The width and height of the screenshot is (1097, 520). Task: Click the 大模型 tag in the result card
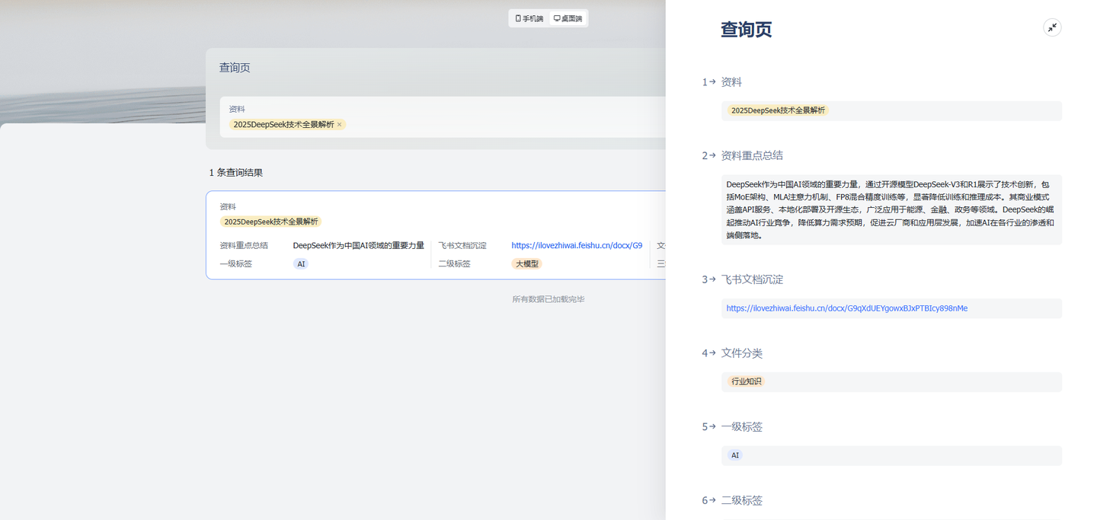pyautogui.click(x=526, y=264)
